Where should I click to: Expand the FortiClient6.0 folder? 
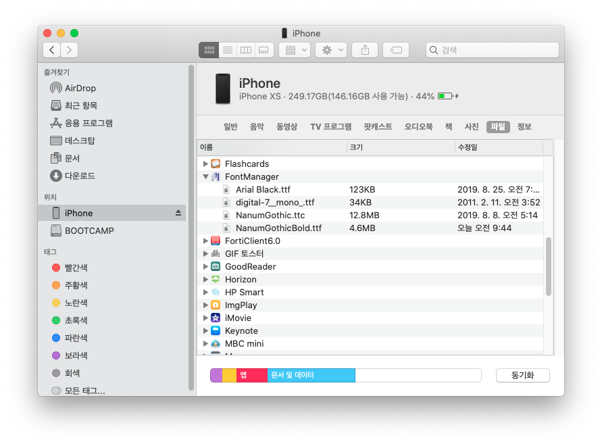click(x=205, y=241)
